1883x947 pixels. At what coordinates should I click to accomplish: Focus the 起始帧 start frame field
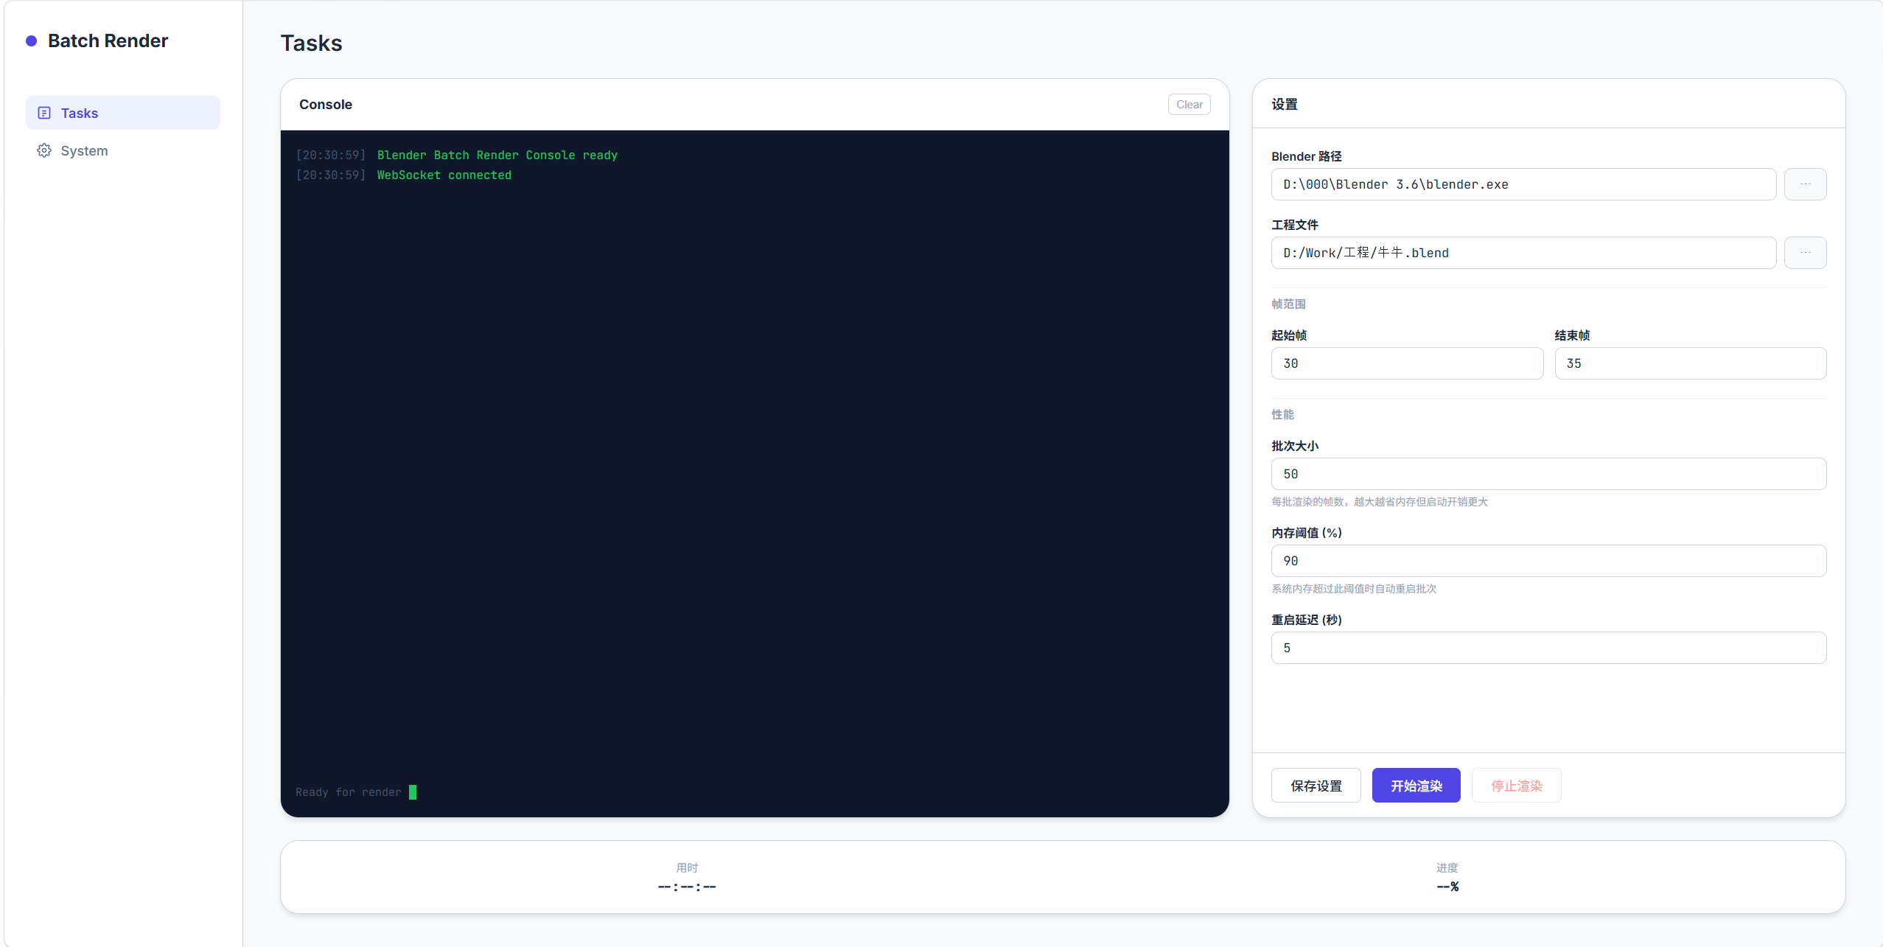click(x=1407, y=363)
